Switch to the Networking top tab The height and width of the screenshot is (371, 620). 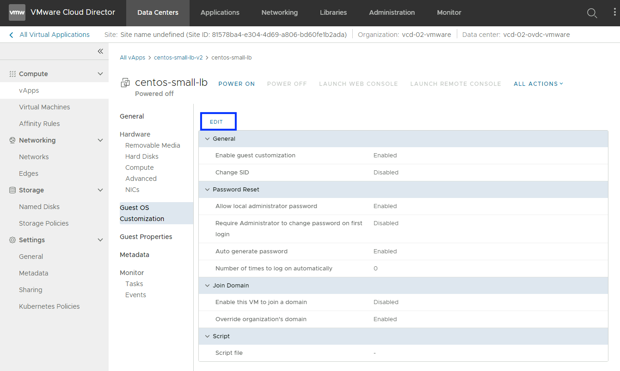point(279,12)
